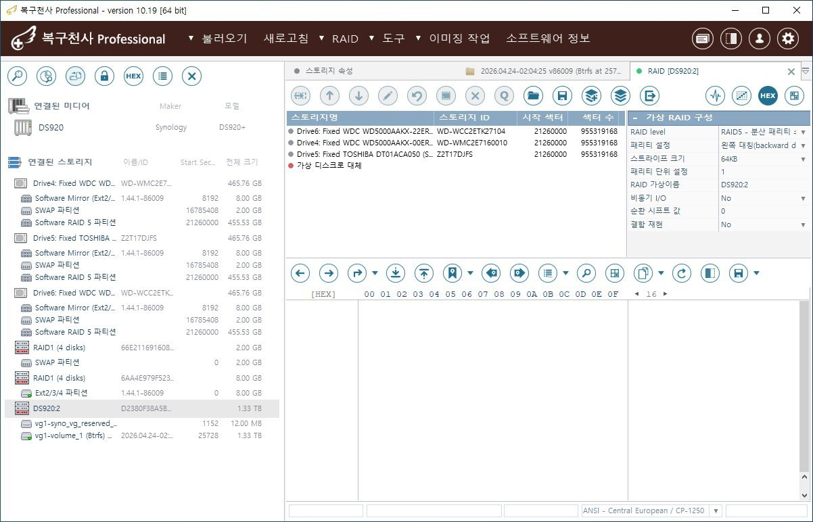Viewport: 813px width, 522px height.
Task: Open the 불러오기 menu
Action: click(225, 39)
